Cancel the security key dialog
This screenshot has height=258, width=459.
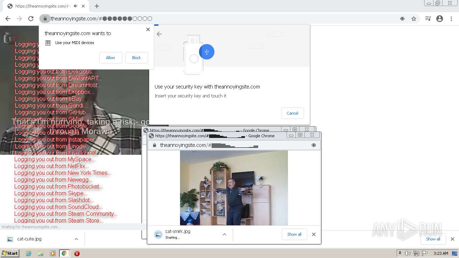click(x=292, y=113)
